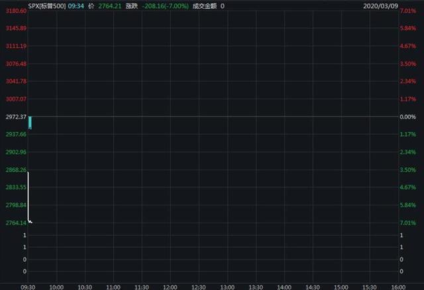424x290 pixels.
Task: Click the 3180.60 price axis label
Action: 16,11
